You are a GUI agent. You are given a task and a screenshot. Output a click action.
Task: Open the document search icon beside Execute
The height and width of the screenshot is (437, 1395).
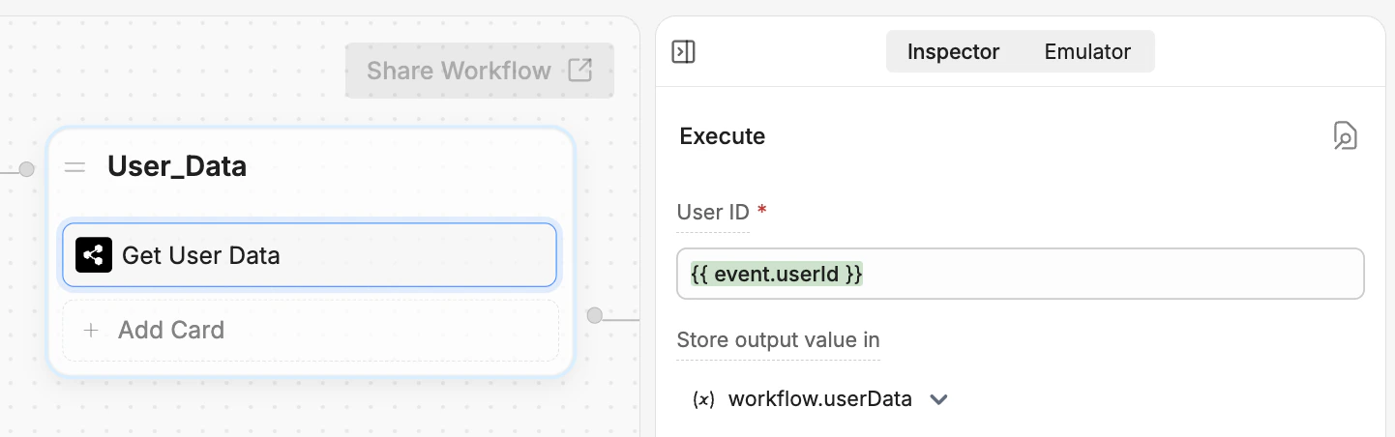(1345, 136)
